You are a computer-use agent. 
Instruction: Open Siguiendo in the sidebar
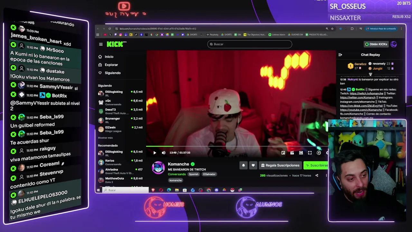pos(109,73)
